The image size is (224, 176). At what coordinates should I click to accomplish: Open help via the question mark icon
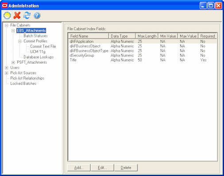[x=37, y=15]
